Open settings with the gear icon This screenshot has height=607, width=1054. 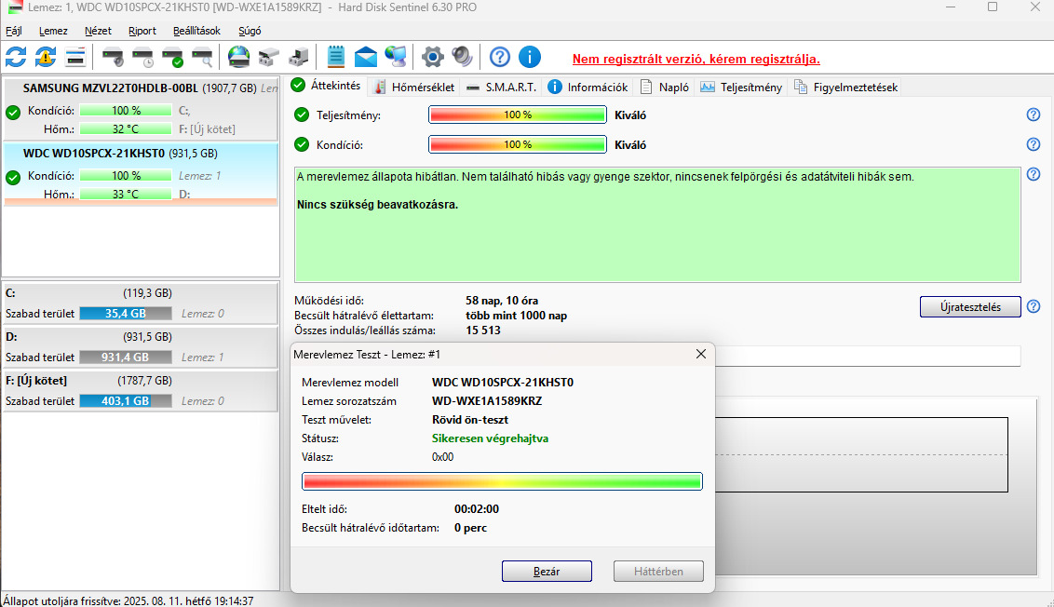point(432,57)
